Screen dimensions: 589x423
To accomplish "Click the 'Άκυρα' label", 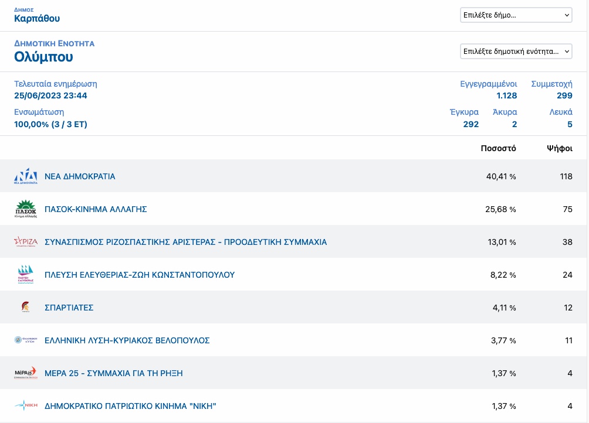I will (505, 112).
